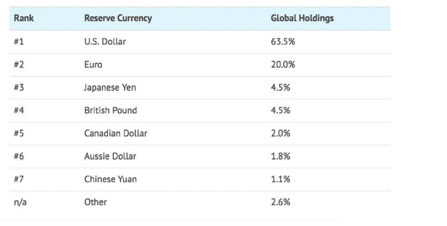Click the Chinese Yuan row label
This screenshot has width=447, height=226.
coord(110,179)
